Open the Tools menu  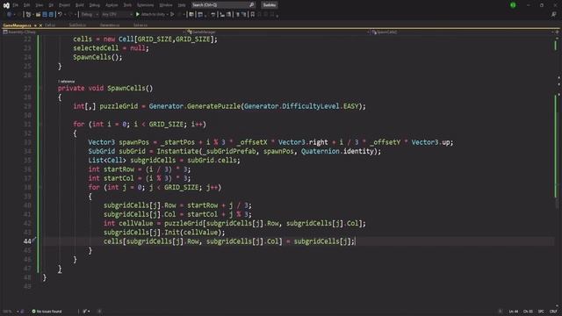point(127,5)
